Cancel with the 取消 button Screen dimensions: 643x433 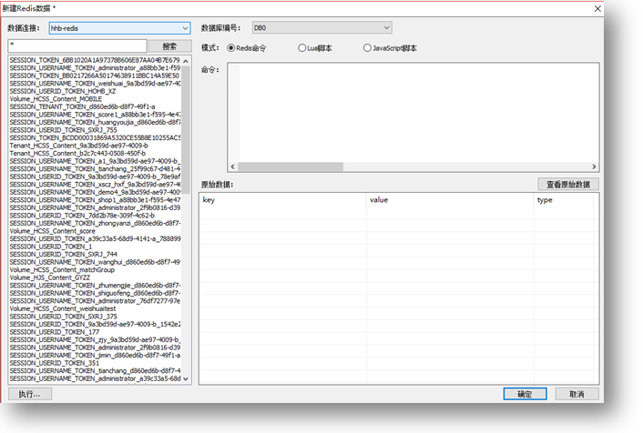pyautogui.click(x=577, y=394)
